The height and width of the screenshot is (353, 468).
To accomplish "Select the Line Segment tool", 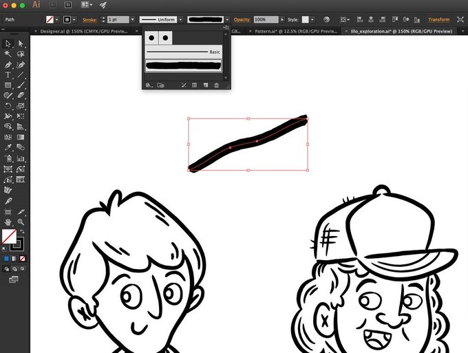I will coord(21,75).
